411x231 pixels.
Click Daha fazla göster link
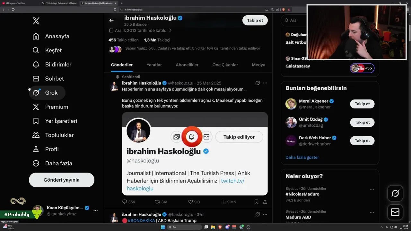coord(302,157)
